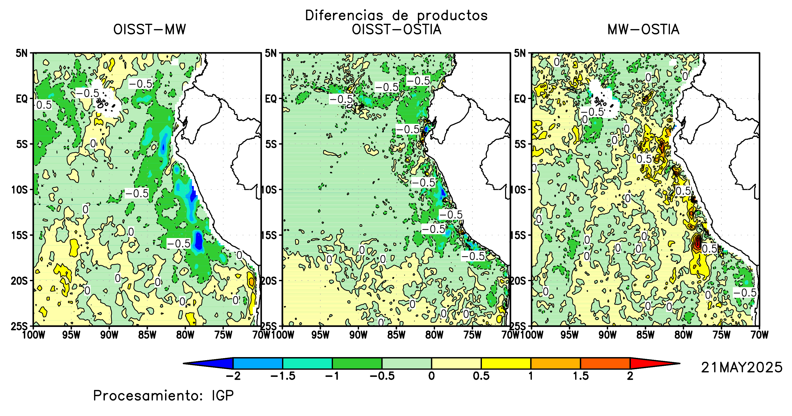This screenshot has height=416, width=792.
Task: Select the dark blue colorbar swatch left of the -2 tick
Action: (x=212, y=363)
